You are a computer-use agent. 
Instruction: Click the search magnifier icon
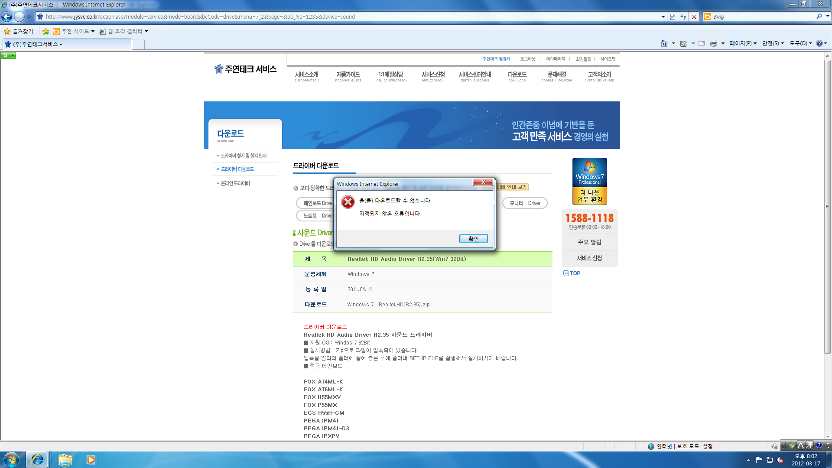coord(819,16)
